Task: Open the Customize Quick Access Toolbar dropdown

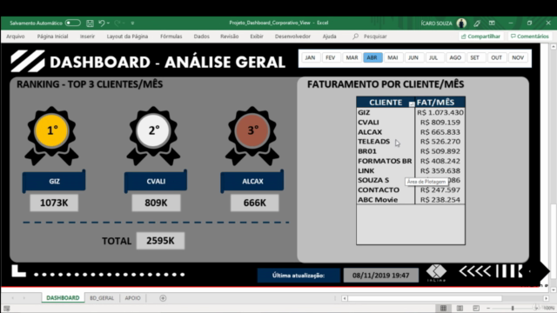Action: [x=132, y=23]
